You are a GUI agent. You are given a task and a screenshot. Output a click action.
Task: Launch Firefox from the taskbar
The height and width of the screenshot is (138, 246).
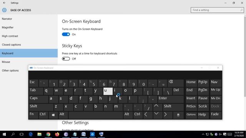click(x=57, y=134)
